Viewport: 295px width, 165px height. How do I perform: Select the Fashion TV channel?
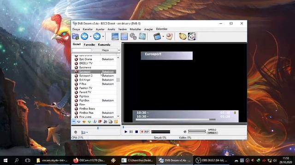[x=94, y=88]
